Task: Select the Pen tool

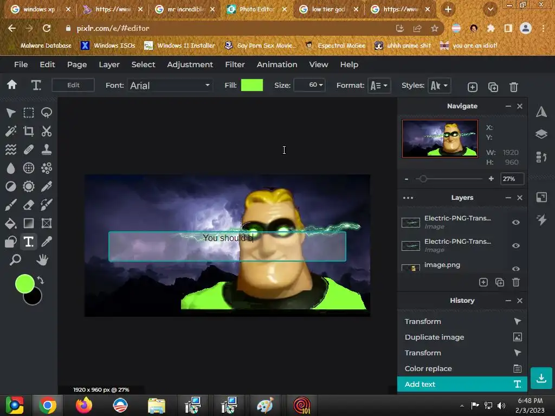Action: [x=47, y=186]
